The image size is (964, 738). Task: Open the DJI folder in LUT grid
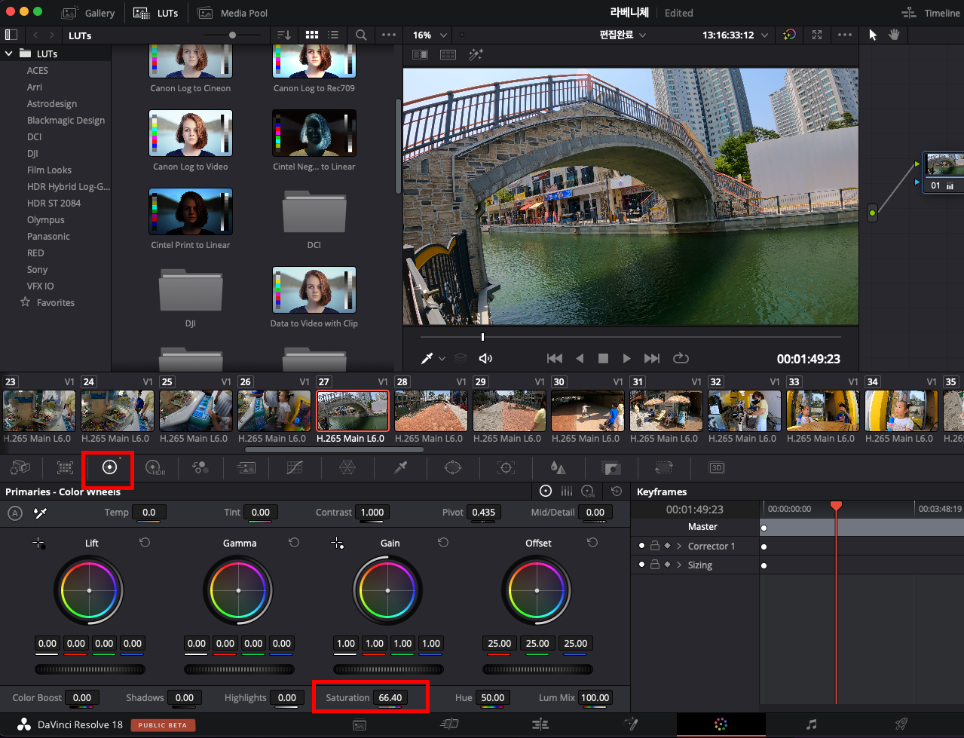click(x=191, y=292)
